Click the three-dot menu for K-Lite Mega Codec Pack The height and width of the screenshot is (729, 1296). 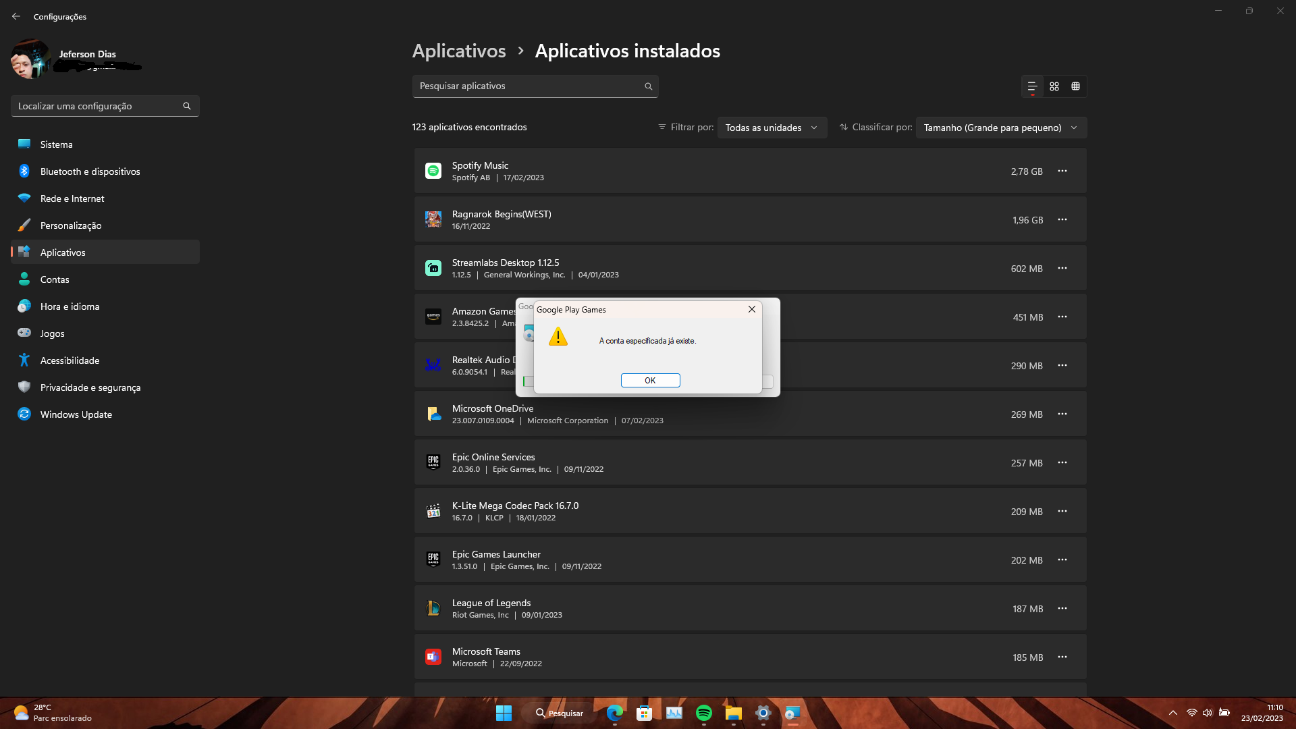(x=1062, y=510)
